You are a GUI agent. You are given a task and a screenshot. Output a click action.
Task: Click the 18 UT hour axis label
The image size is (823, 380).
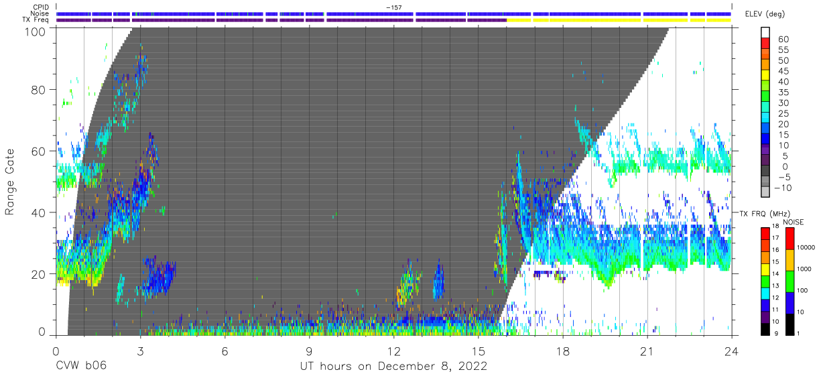coord(563,351)
